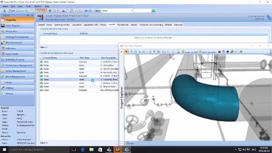Switch to the Degradation Info tab

pos(91,25)
